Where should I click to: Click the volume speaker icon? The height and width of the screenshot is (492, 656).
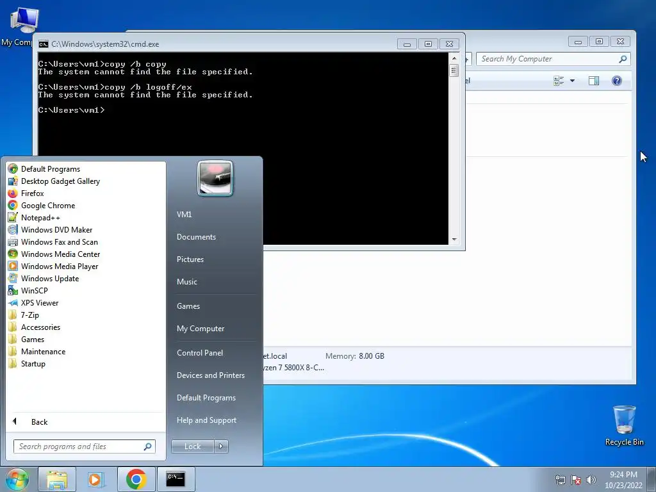591,480
